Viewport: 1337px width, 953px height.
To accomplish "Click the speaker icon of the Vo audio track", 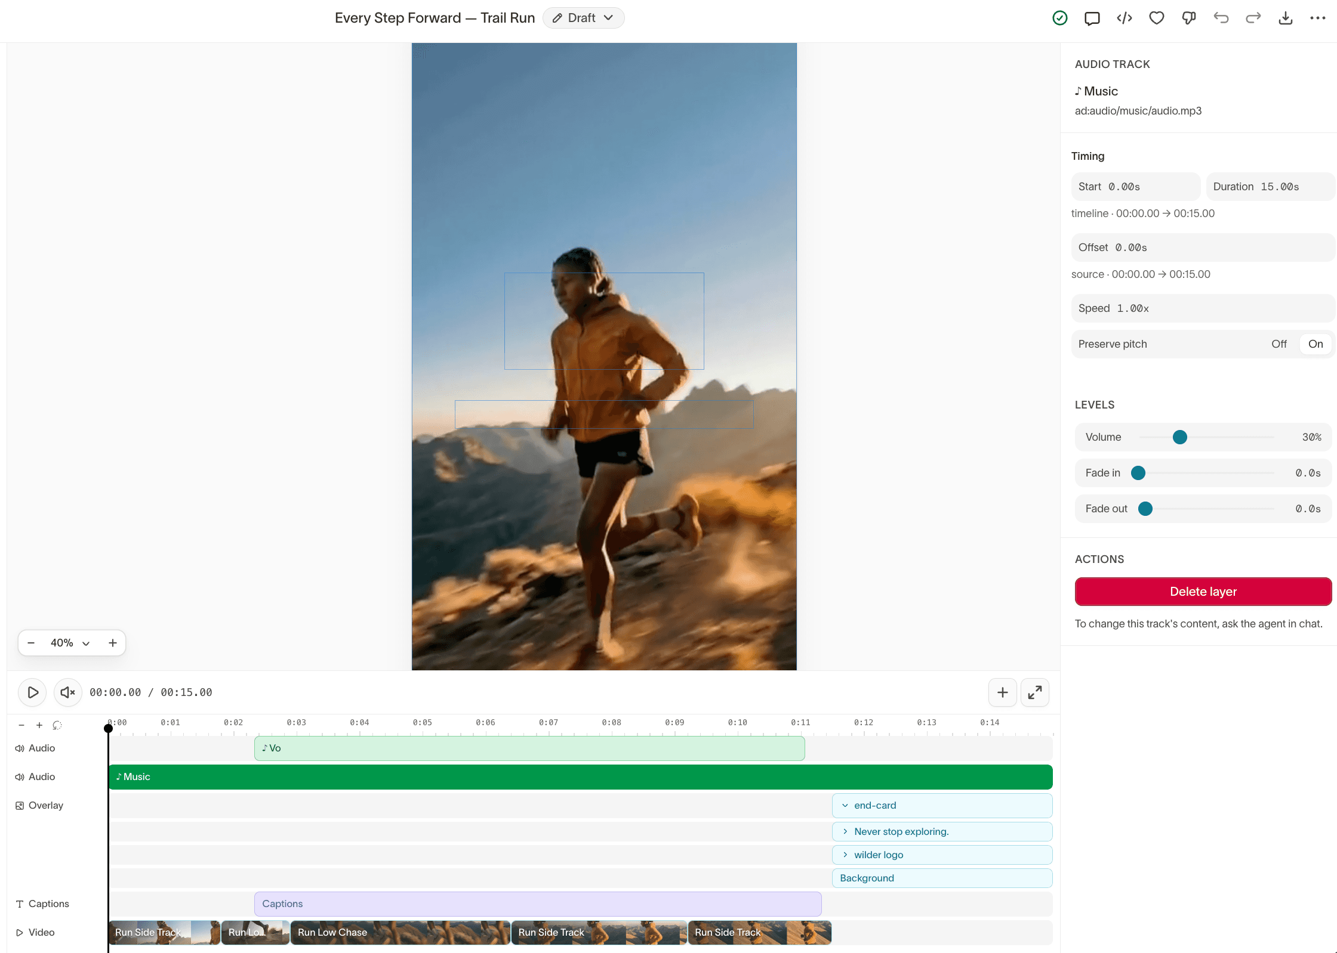I will tap(20, 748).
